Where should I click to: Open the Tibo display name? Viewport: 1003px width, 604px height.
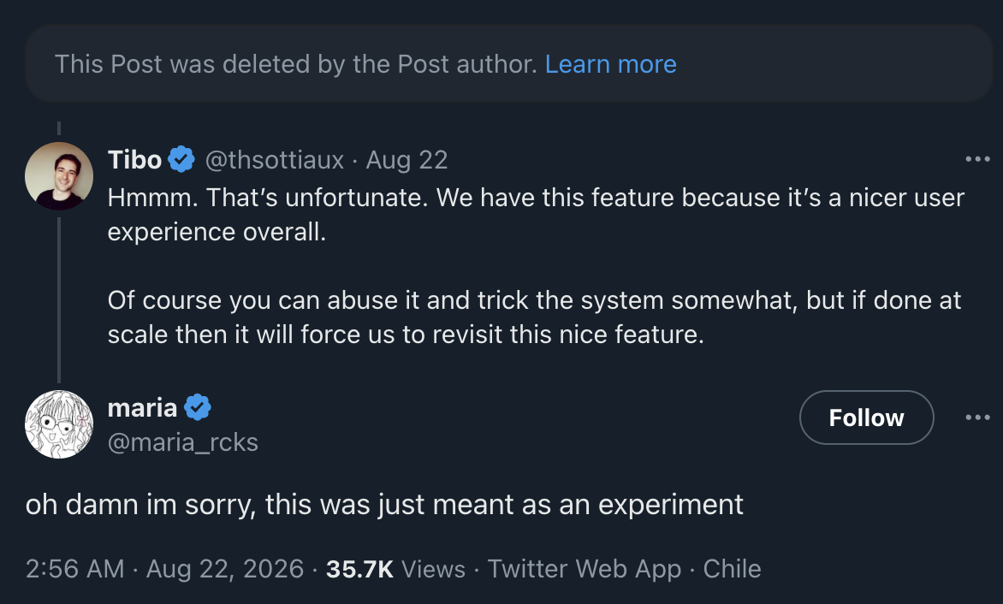point(134,159)
